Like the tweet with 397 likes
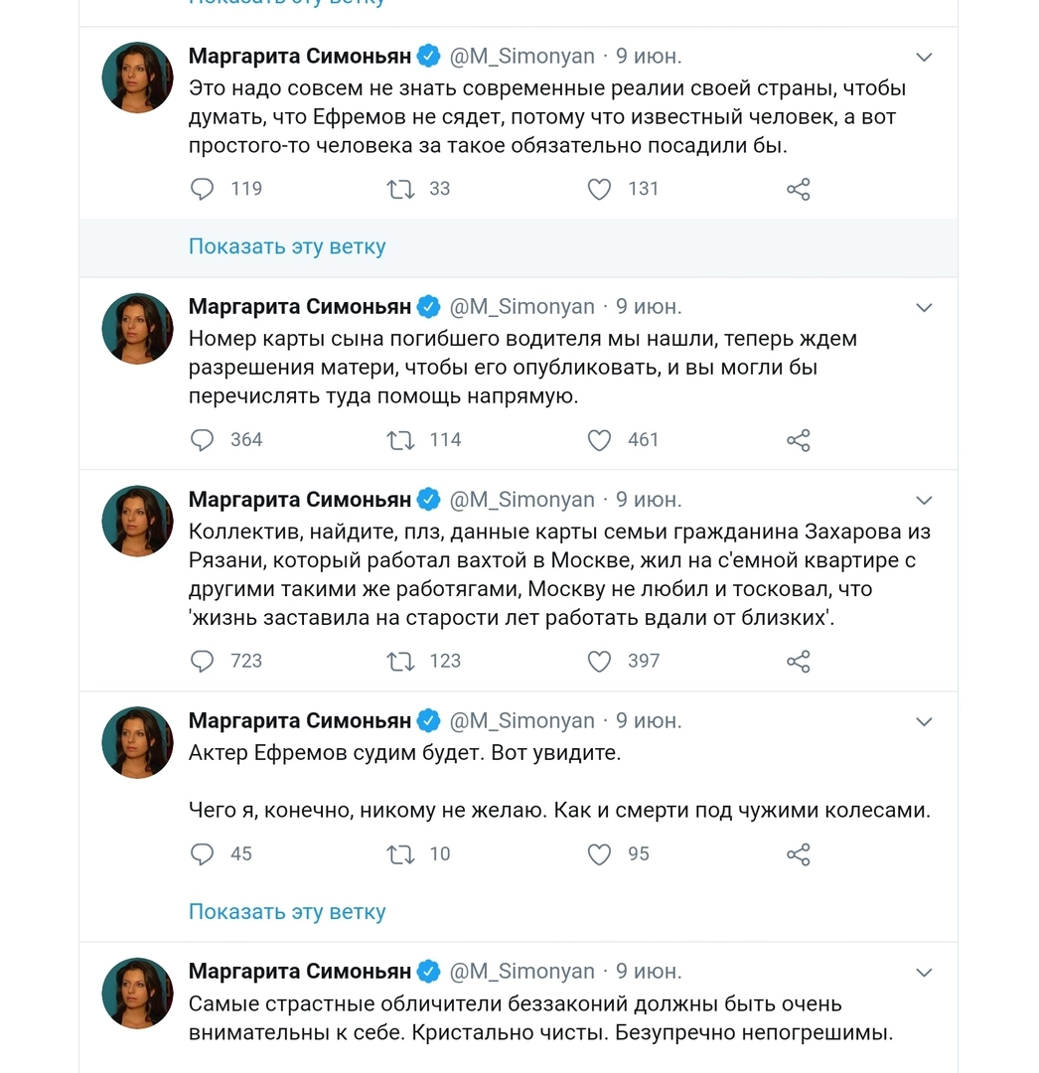 tap(599, 662)
